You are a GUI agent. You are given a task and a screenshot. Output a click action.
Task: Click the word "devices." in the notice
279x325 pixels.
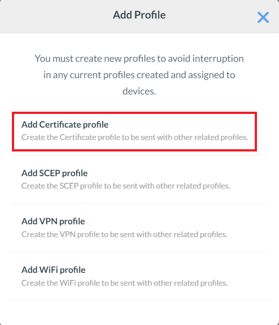pos(139,91)
